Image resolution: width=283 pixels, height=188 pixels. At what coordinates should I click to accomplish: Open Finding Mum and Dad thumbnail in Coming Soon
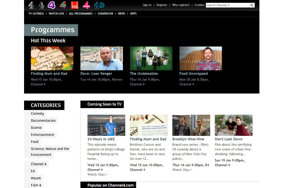point(149,125)
